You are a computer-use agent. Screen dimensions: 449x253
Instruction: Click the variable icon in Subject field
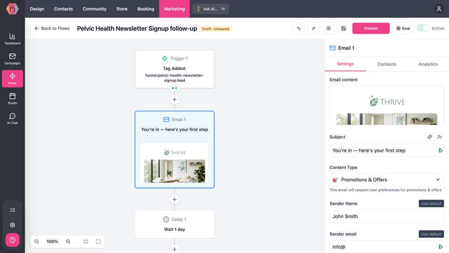(440, 151)
